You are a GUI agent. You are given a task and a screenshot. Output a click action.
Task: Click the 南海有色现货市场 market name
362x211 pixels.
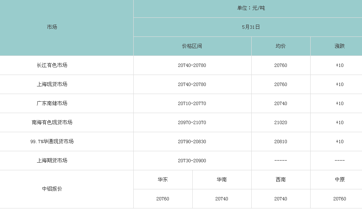click(x=52, y=122)
